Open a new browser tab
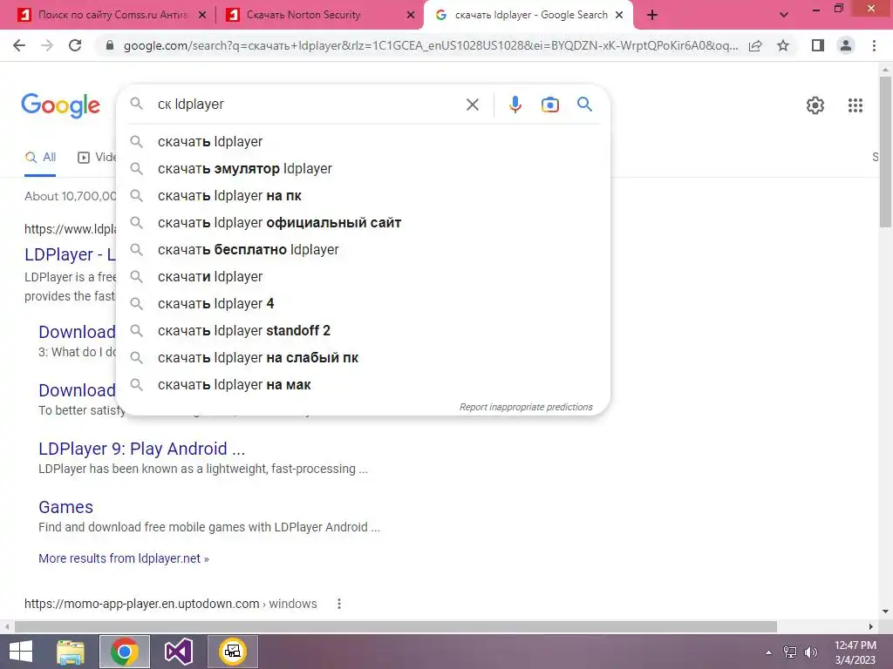 point(652,16)
